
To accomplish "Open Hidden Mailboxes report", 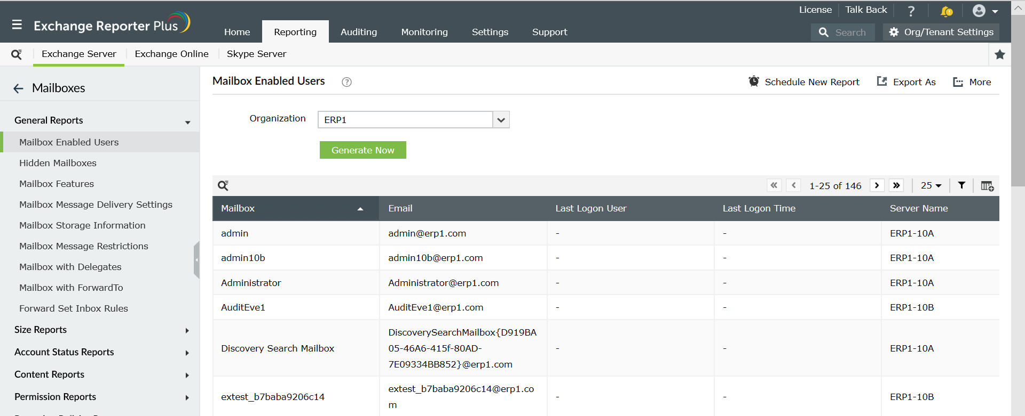I will pos(58,163).
